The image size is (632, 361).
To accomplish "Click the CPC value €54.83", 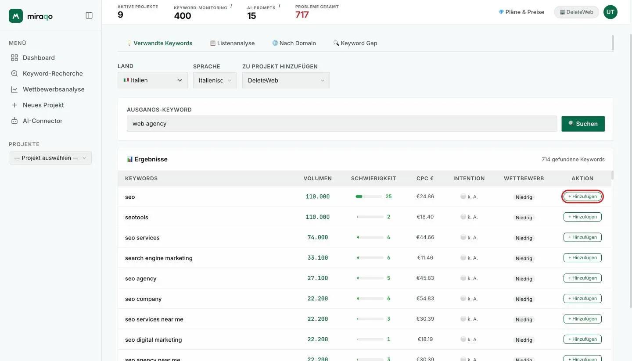I will pos(425,298).
